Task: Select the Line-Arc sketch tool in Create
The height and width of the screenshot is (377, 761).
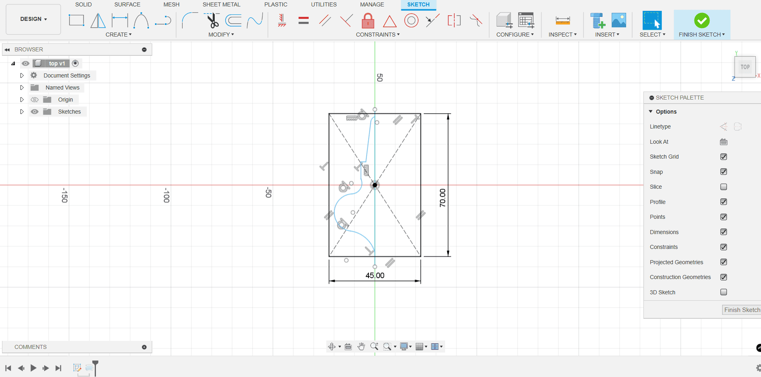Action: coord(163,20)
